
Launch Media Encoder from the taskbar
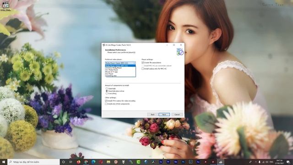pos(176,162)
